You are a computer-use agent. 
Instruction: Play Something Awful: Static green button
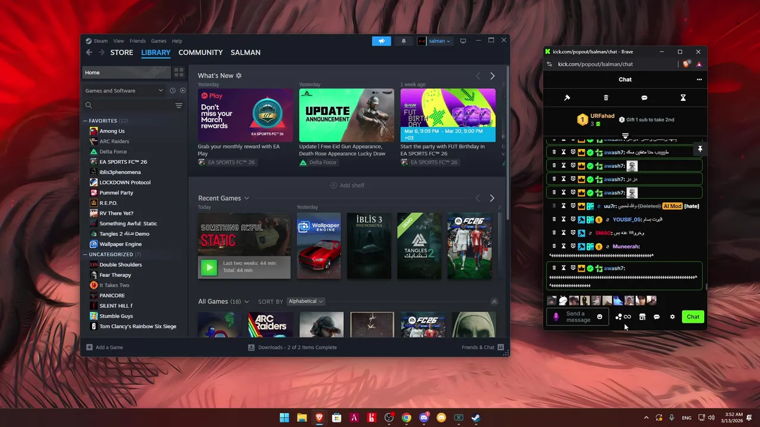pyautogui.click(x=208, y=267)
